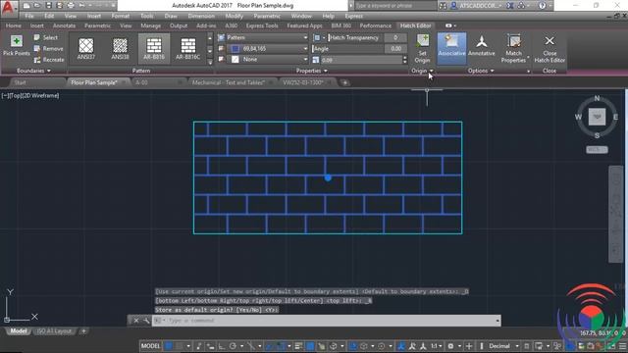This screenshot has width=628, height=353.
Task: Click signed-in user account button
Action: [x=476, y=6]
